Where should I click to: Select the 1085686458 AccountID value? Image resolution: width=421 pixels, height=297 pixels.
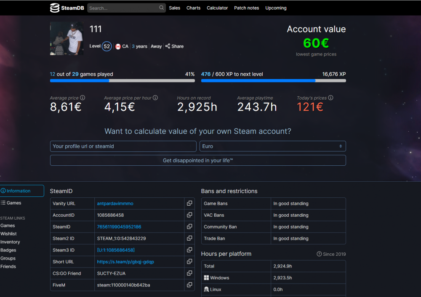[x=110, y=215]
